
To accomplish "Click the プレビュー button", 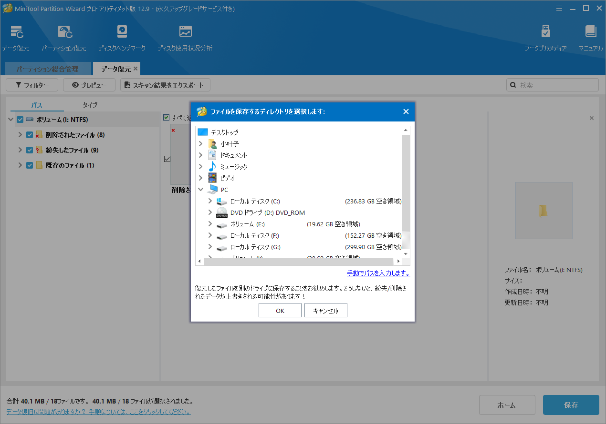I will click(x=89, y=85).
